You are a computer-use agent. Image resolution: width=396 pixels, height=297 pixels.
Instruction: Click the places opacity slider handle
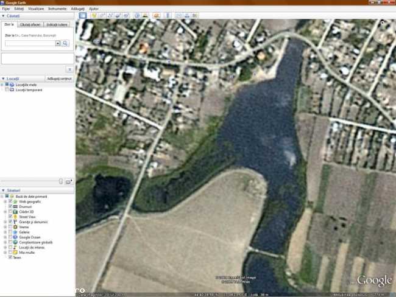(60, 181)
